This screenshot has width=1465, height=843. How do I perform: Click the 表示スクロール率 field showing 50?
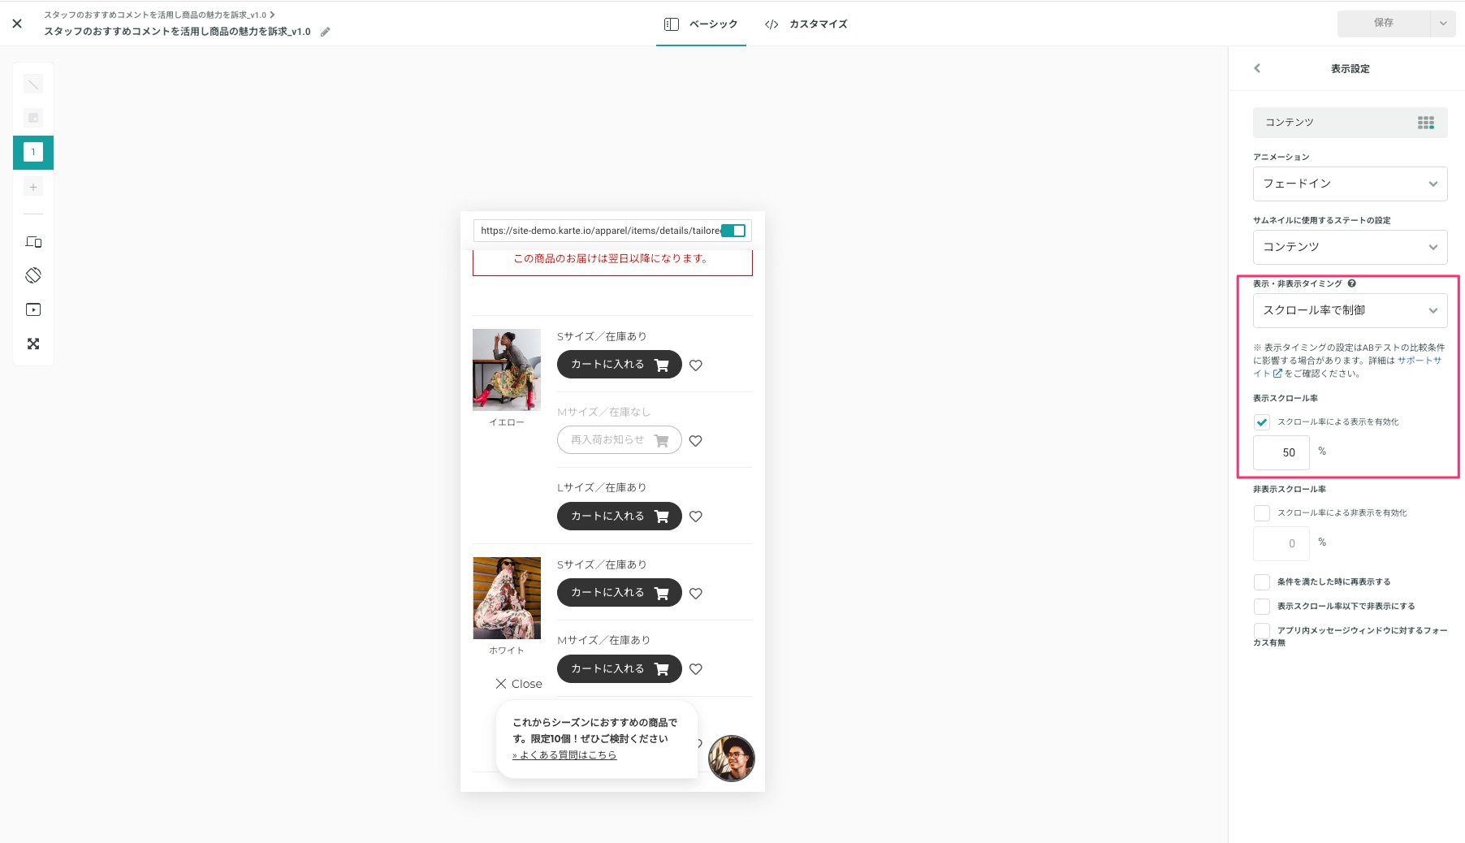(1281, 452)
